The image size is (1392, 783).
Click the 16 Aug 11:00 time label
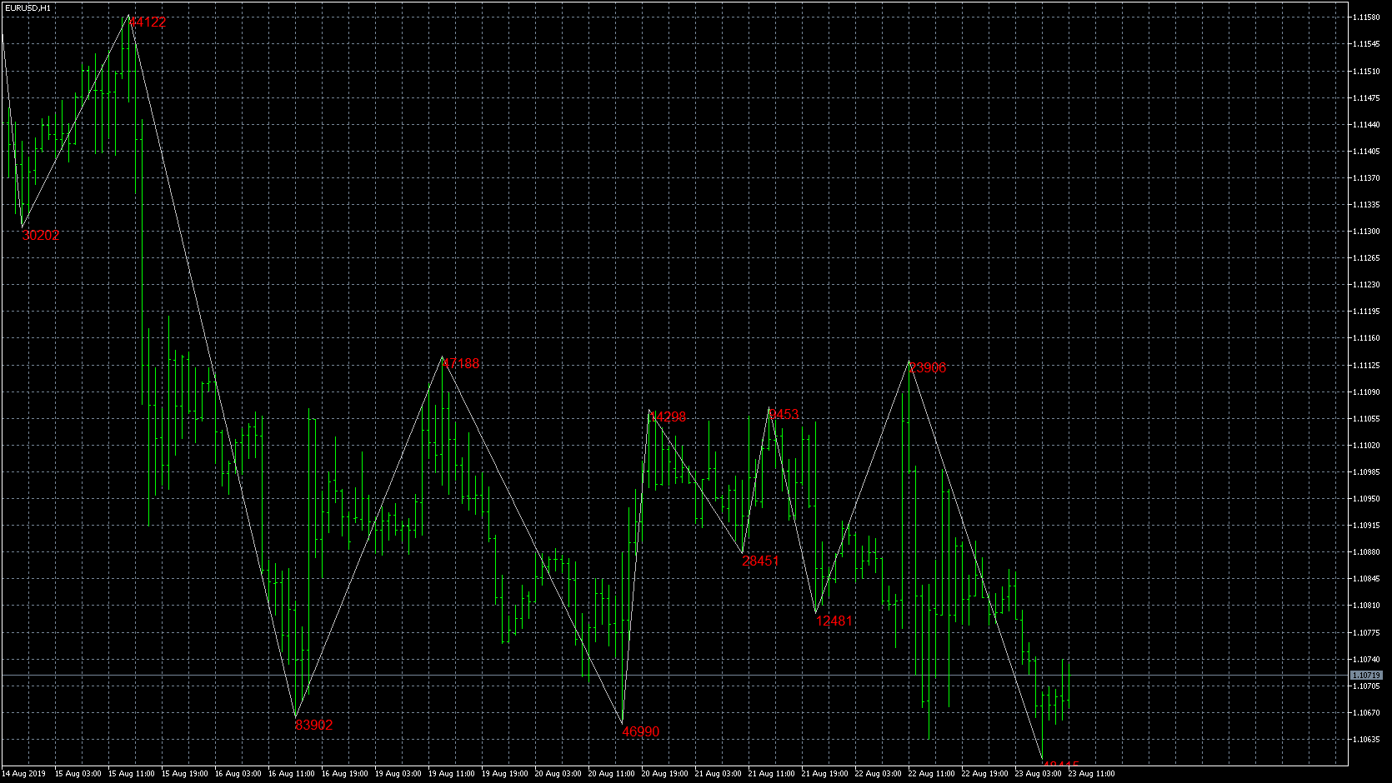292,774
